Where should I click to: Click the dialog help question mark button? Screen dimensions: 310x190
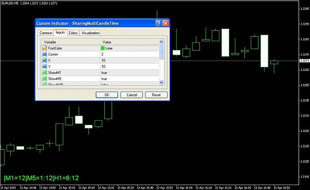(x=159, y=23)
